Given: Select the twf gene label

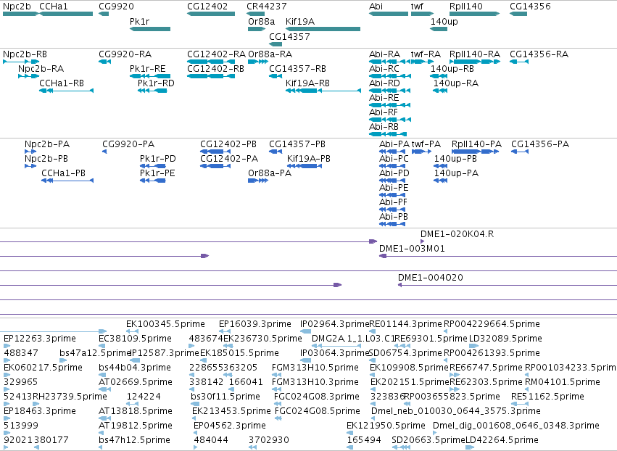Looking at the screenshot, I should 417,7.
